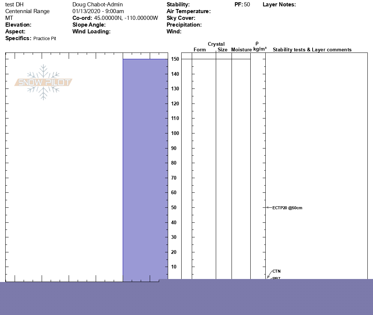373x315 pixels.
Task: Select the "Centennial Range" location text
Action: point(27,11)
